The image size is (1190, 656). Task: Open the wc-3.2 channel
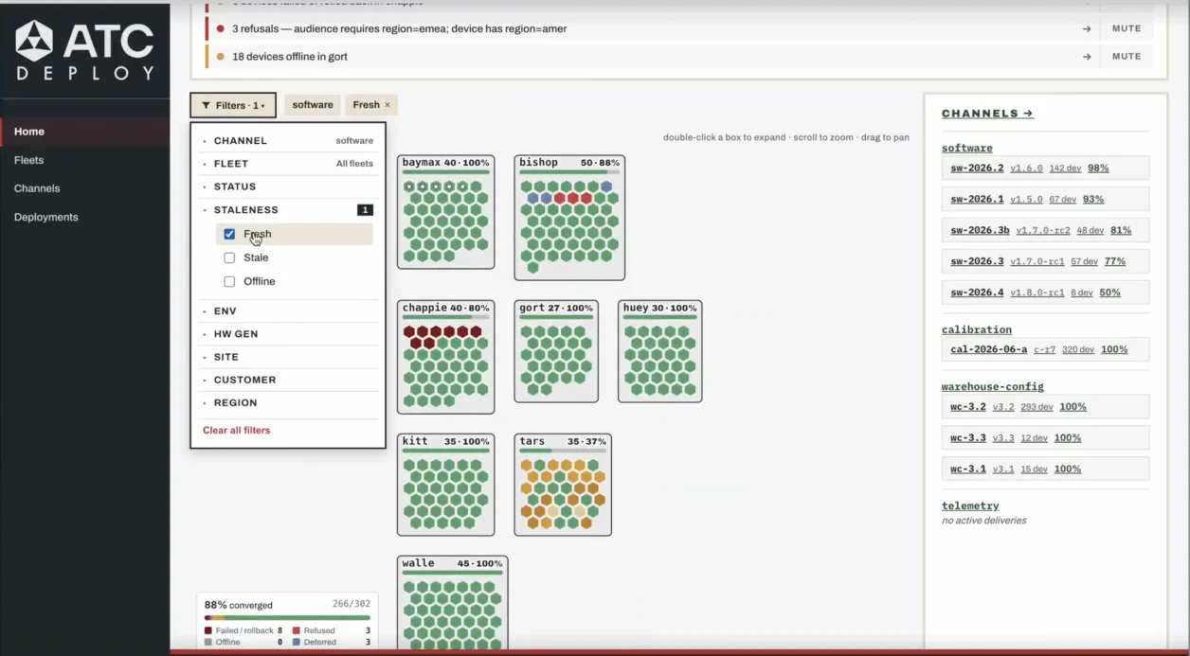[x=968, y=406]
